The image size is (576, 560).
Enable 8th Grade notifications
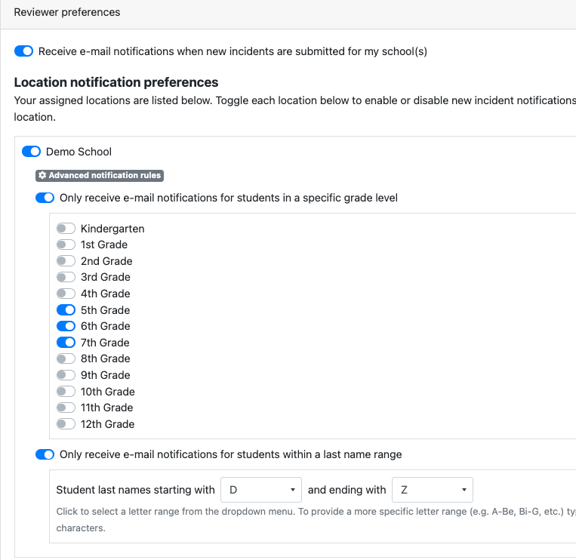[x=66, y=358]
